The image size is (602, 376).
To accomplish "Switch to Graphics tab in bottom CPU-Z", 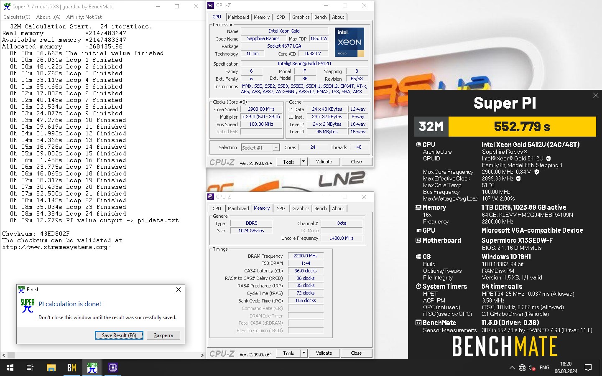I will tap(301, 208).
